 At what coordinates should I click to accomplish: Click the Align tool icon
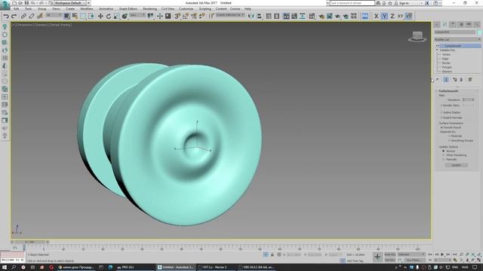(259, 16)
